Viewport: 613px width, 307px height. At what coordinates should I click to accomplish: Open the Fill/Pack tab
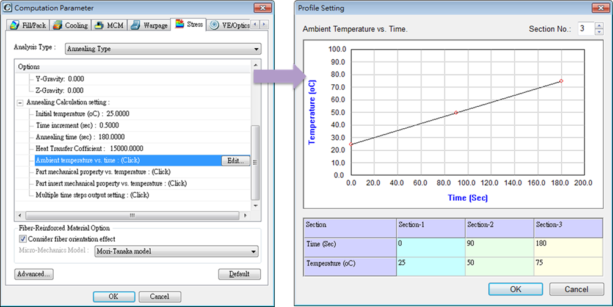pos(27,25)
